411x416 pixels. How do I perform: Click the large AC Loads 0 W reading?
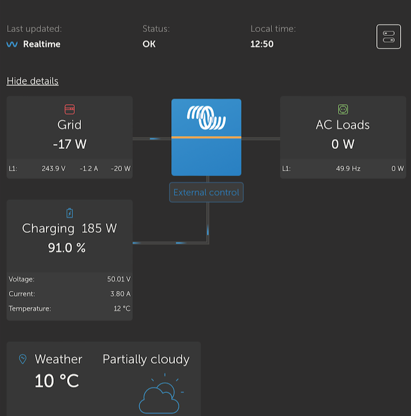click(x=343, y=144)
